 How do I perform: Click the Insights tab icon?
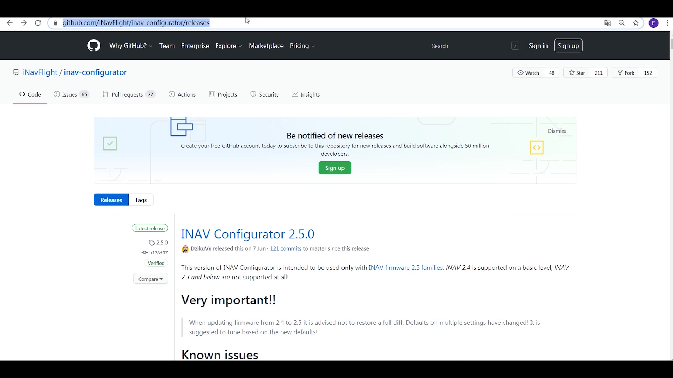point(294,94)
